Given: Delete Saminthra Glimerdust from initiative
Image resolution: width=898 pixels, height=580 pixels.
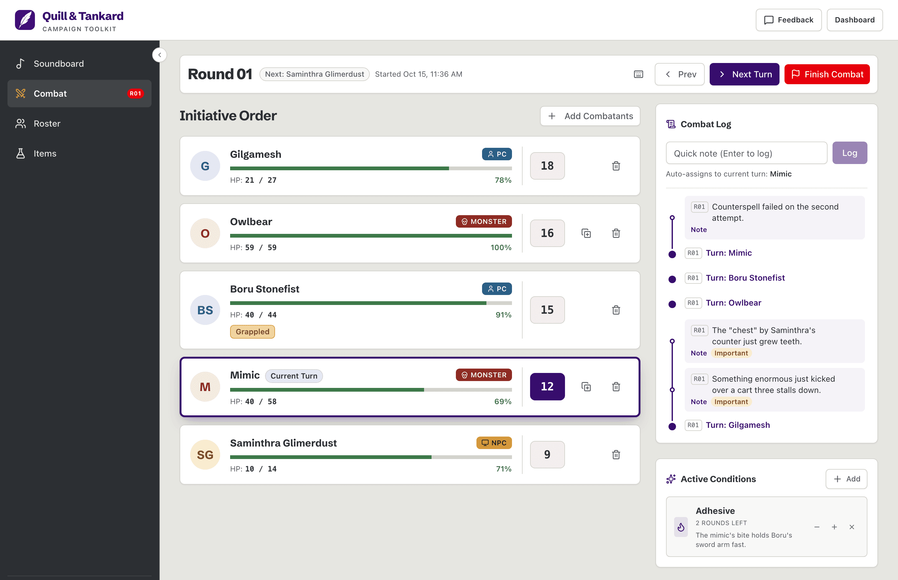Looking at the screenshot, I should coord(616,455).
